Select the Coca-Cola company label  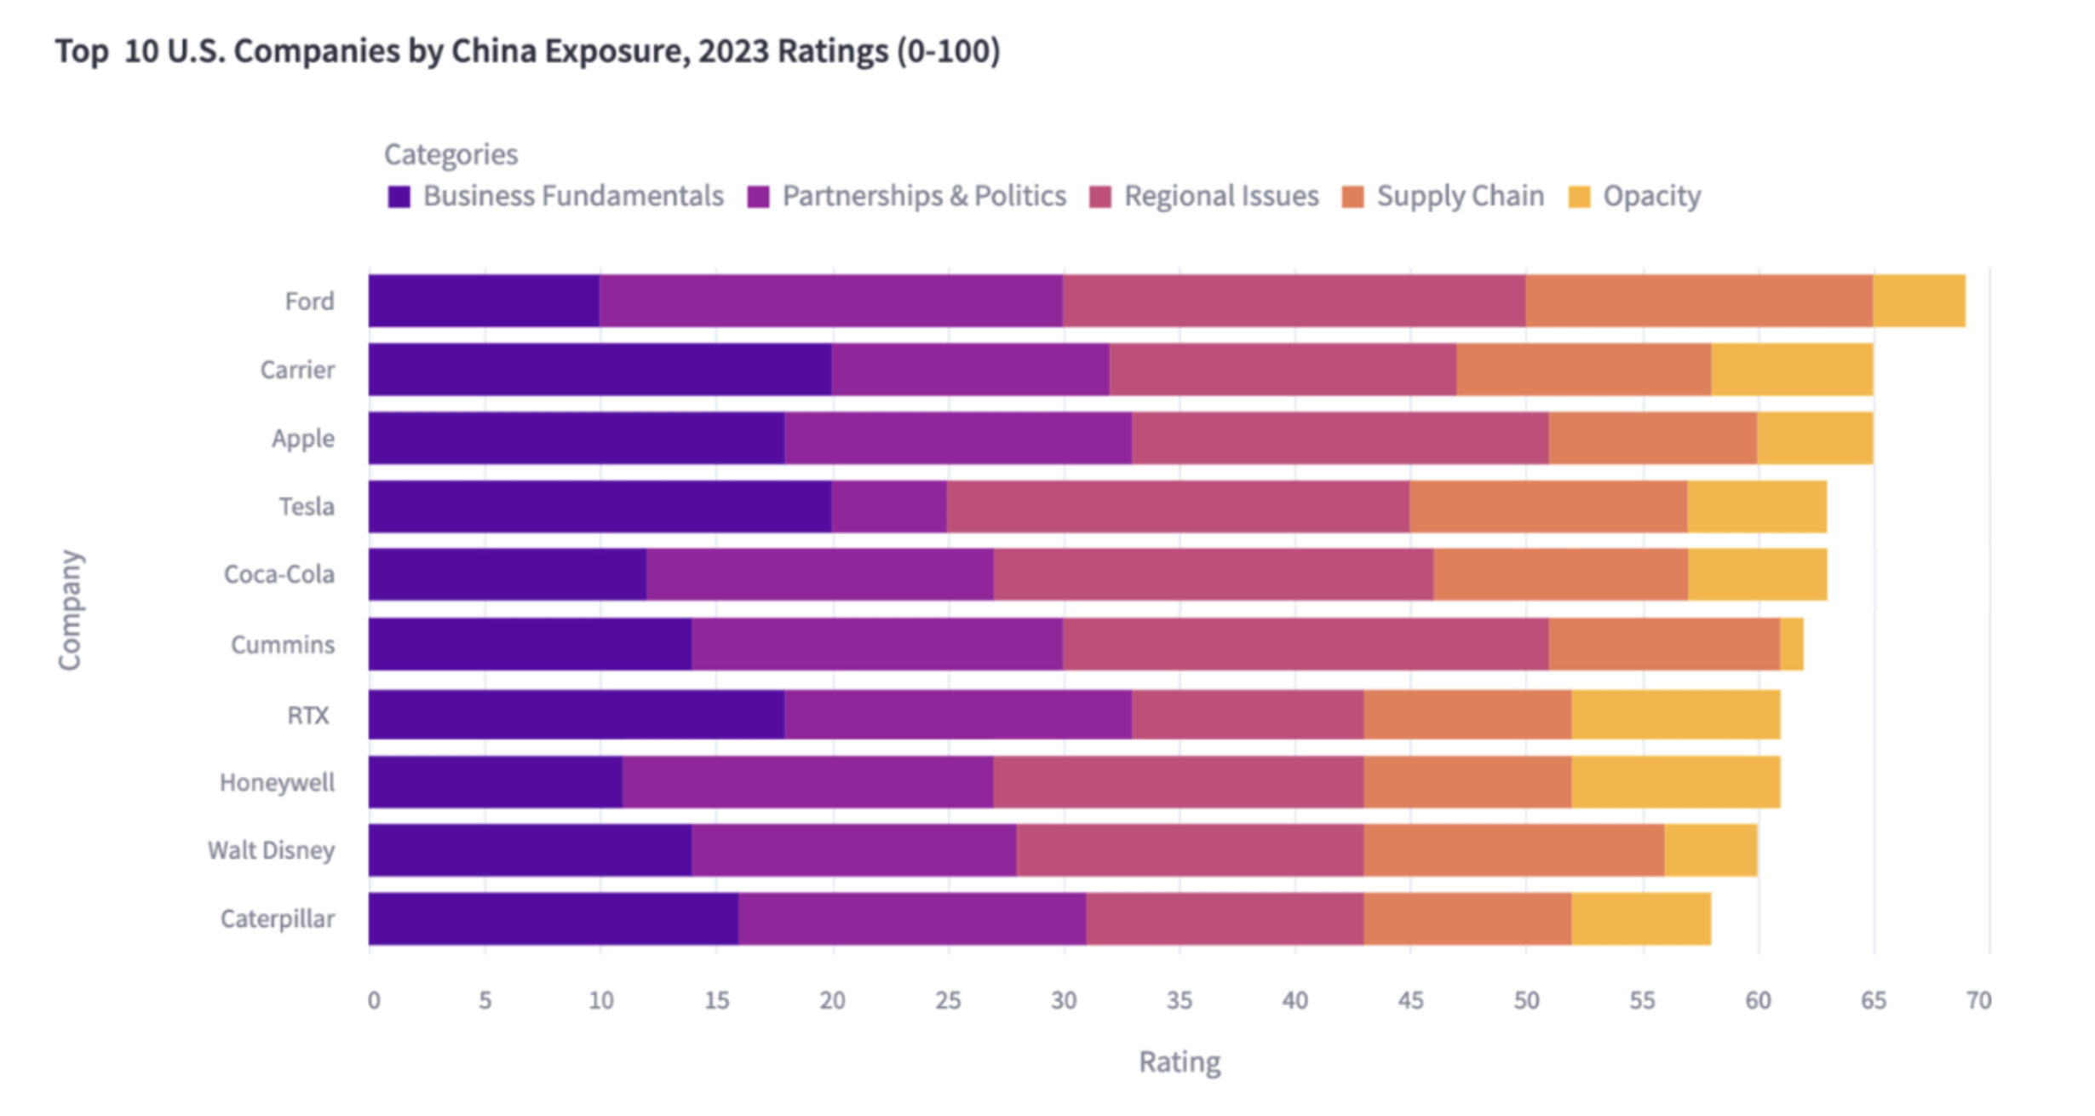(278, 575)
